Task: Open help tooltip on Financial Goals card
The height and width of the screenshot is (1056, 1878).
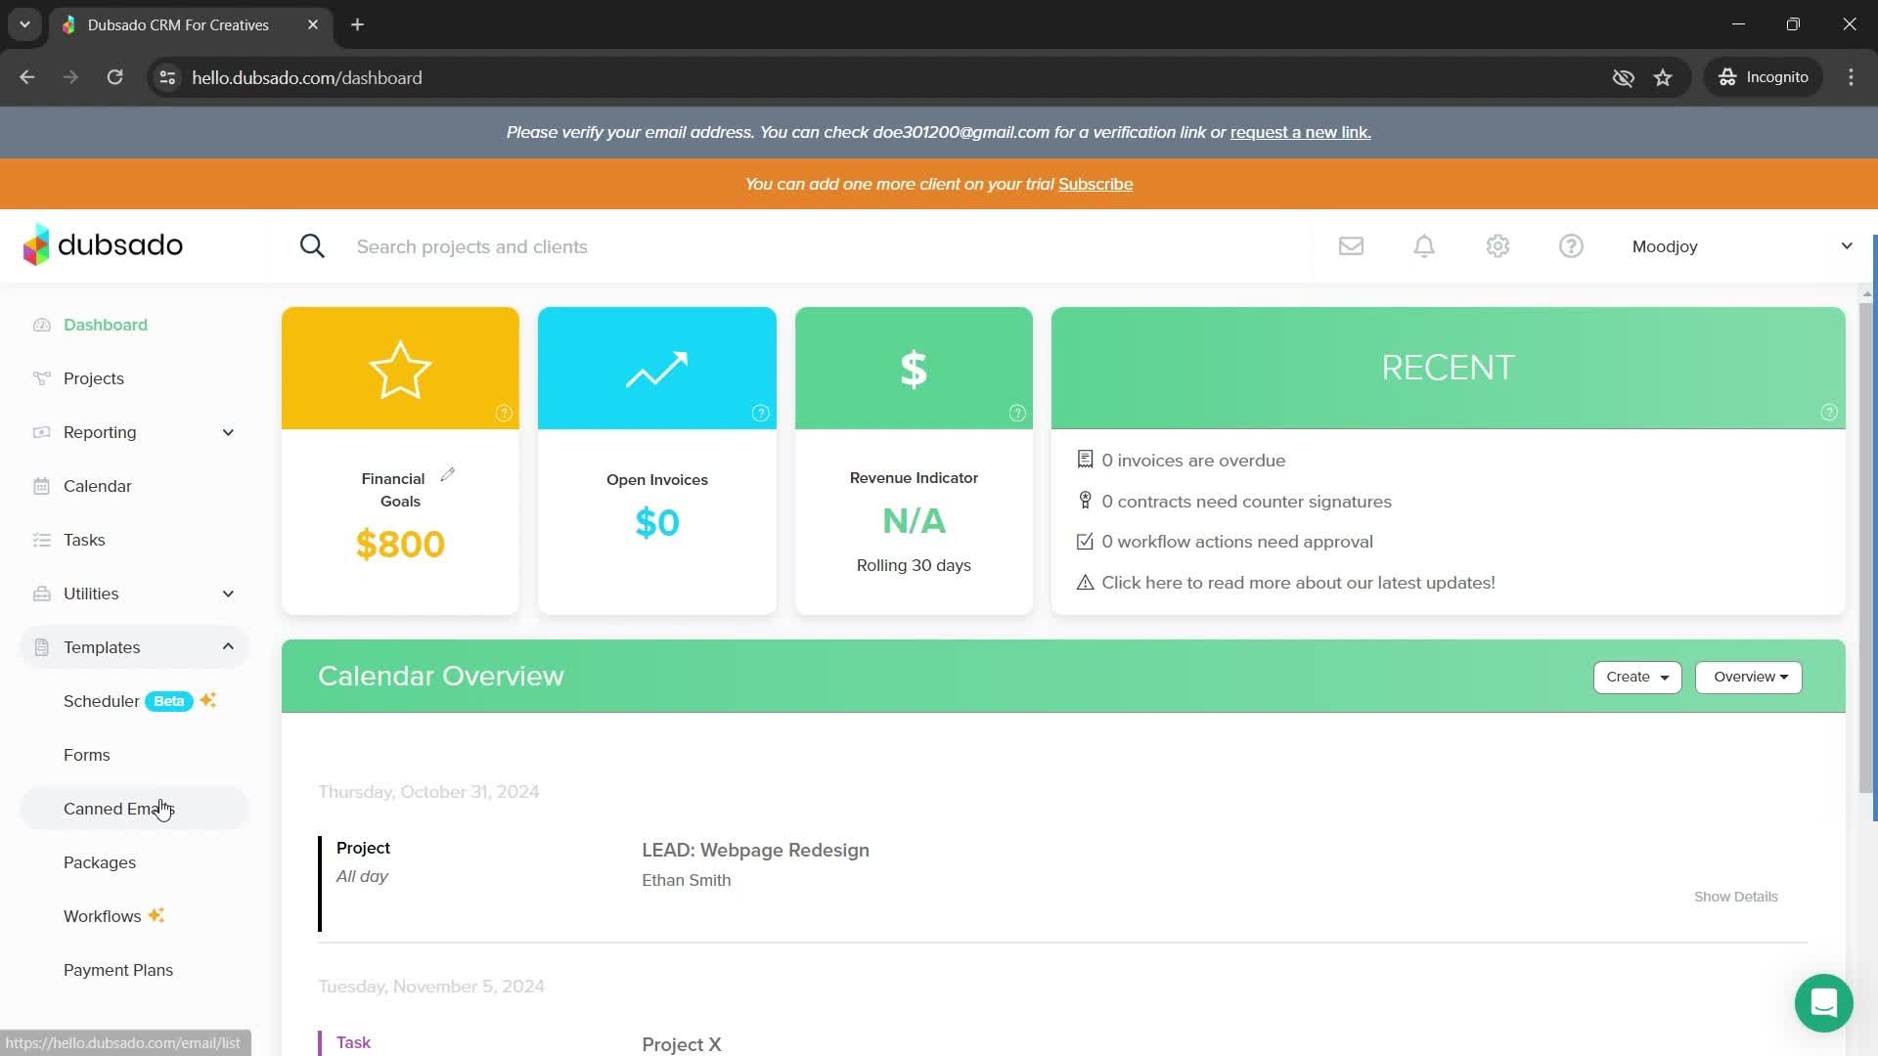Action: pos(504,413)
